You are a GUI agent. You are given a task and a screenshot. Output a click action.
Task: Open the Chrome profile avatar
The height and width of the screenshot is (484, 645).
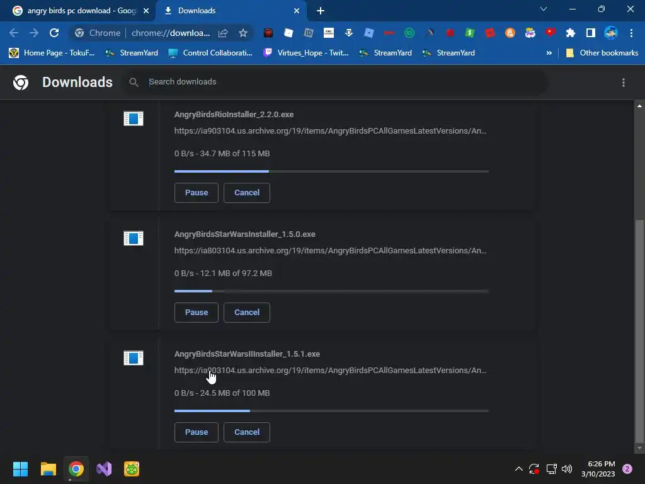611,33
